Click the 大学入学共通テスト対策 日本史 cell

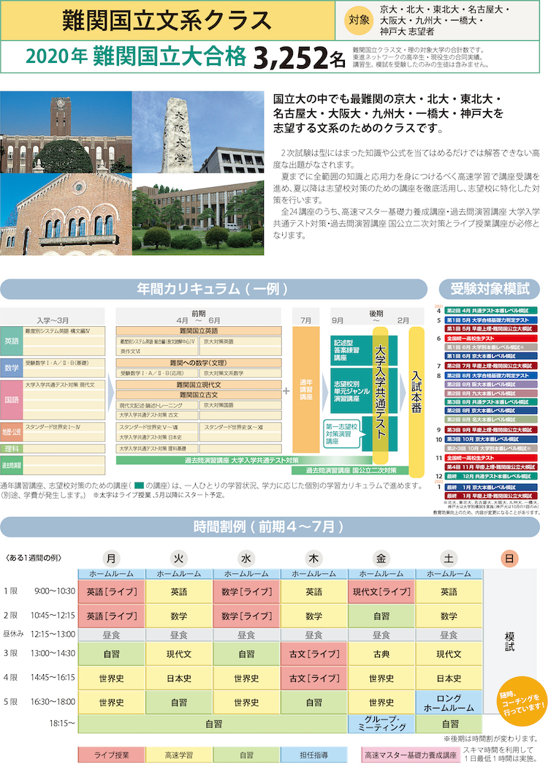pos(157,437)
